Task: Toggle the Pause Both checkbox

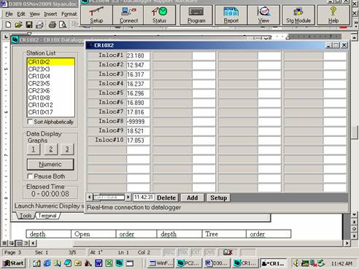Action: pyautogui.click(x=30, y=176)
